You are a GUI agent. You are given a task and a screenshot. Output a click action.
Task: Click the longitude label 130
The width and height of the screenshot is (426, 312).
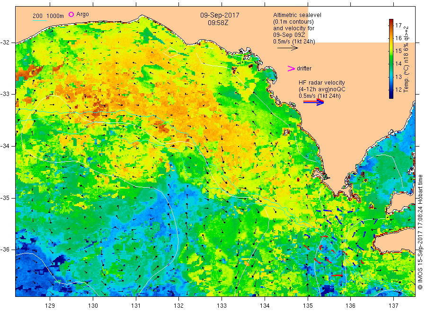click(x=93, y=305)
